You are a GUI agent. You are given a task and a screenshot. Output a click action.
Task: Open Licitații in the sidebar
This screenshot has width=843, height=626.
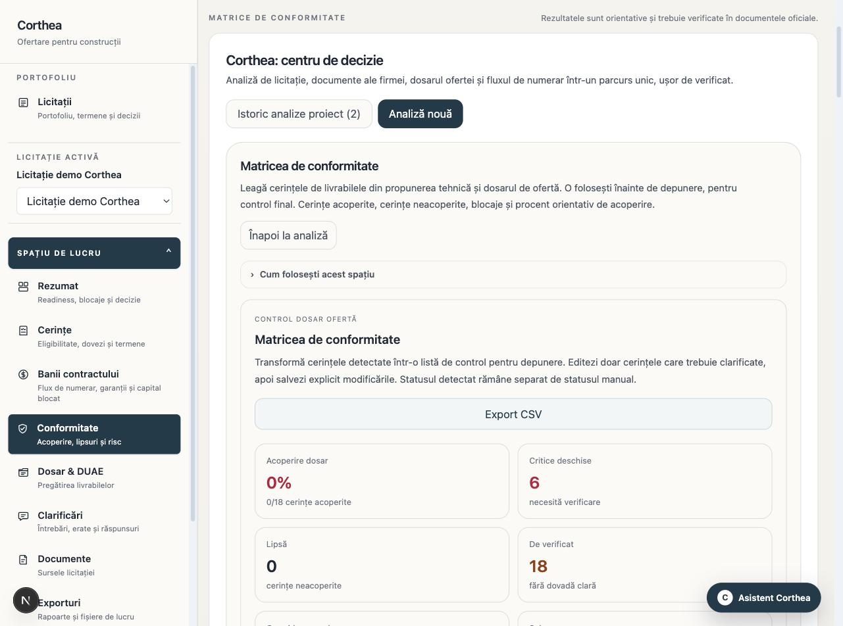coord(94,108)
